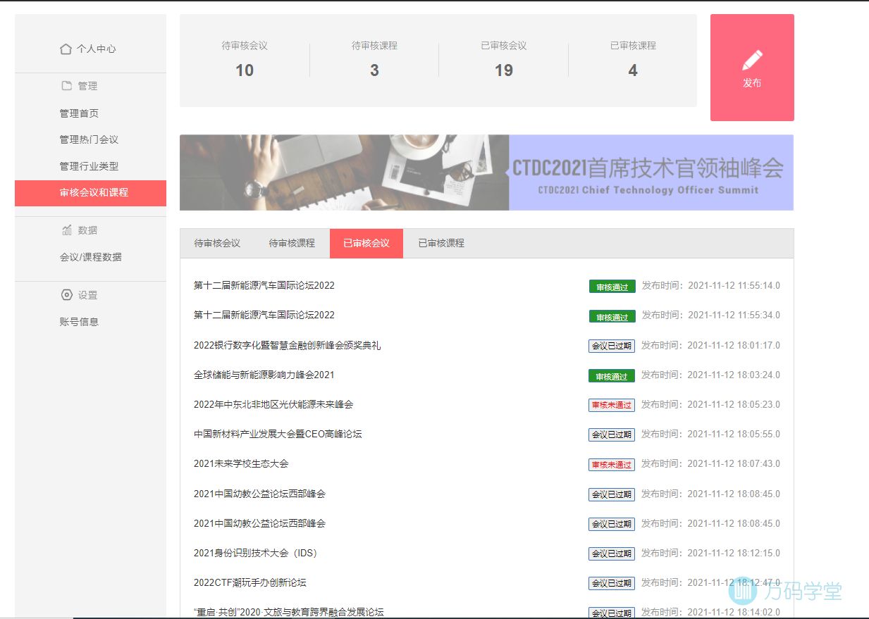Click the home icon beside 个人中心
This screenshot has width=869, height=619.
coord(66,49)
